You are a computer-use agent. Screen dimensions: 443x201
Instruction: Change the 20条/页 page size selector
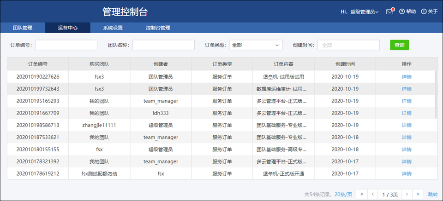(343, 194)
